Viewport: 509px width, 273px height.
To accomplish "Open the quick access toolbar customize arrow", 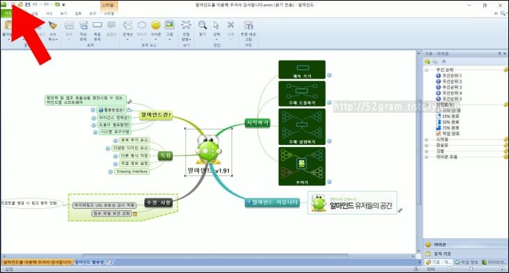I will click(x=63, y=5).
